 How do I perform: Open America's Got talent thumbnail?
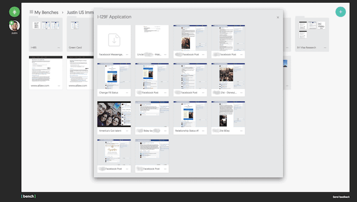pos(114,114)
